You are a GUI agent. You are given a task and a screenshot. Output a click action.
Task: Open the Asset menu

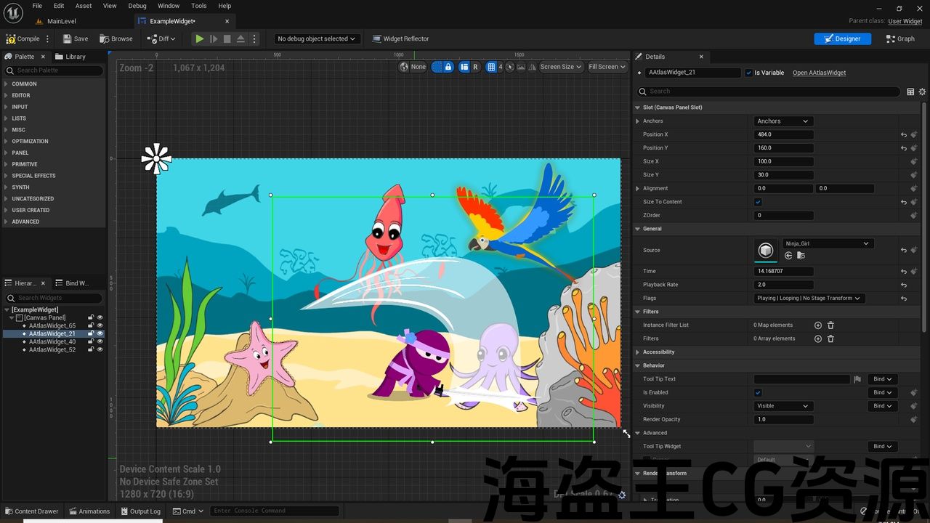coord(84,6)
